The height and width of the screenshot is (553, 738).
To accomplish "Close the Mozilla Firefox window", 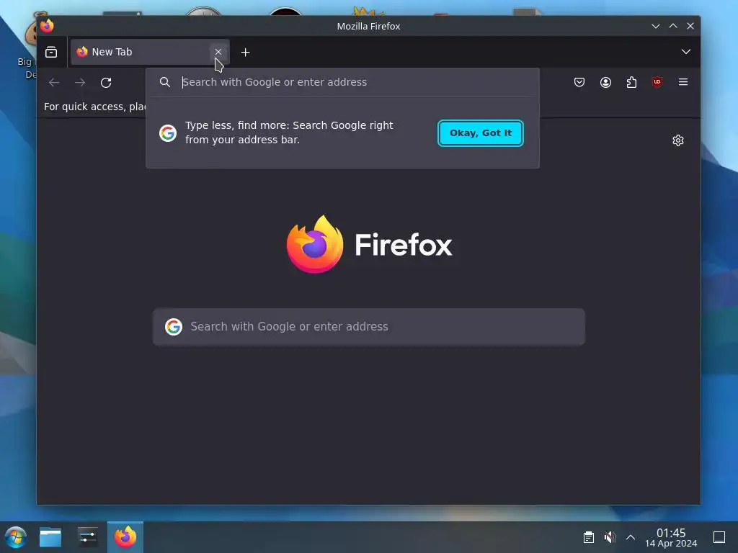I will (690, 27).
